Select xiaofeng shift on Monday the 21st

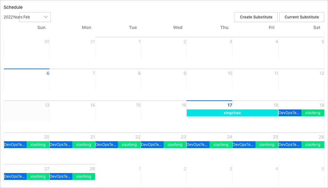[84, 145]
